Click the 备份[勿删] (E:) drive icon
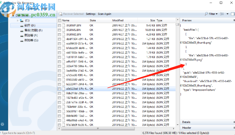Image resolution: width=235 pixels, height=135 pixels. click(22, 31)
